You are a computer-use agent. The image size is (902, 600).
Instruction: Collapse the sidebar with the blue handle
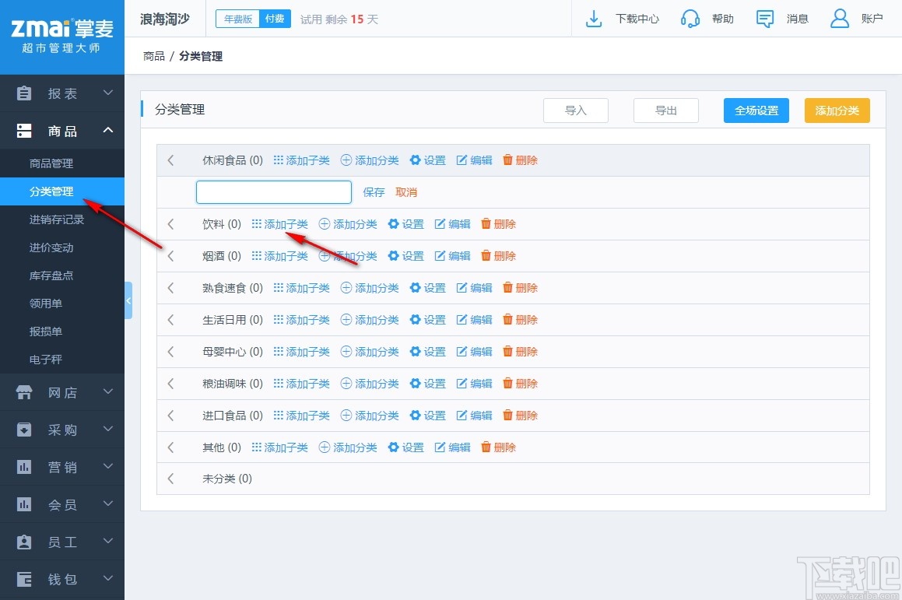tap(128, 300)
